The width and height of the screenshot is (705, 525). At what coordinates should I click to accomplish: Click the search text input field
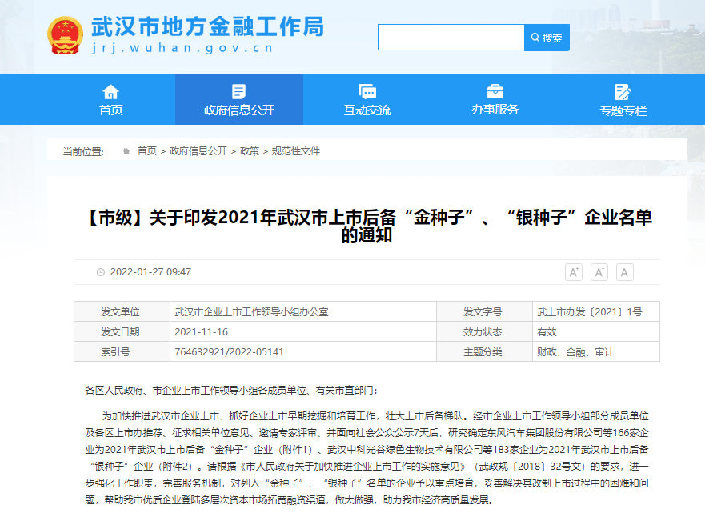click(x=451, y=38)
